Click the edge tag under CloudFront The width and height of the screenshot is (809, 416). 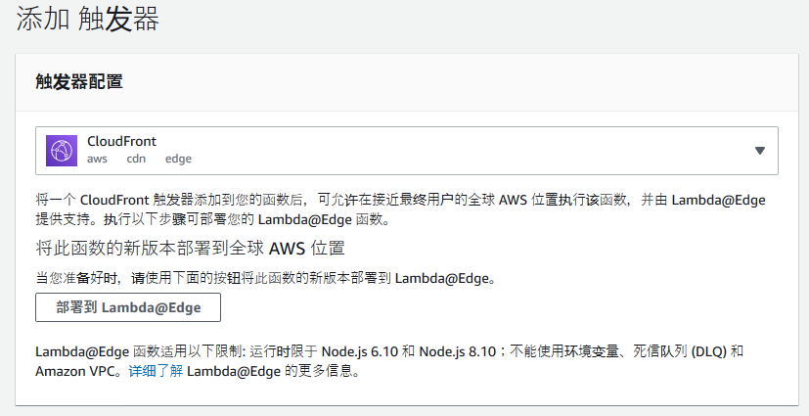pos(178,159)
